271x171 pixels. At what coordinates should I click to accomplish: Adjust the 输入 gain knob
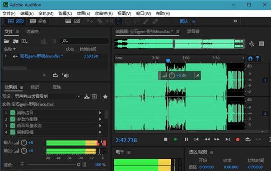[24, 143]
